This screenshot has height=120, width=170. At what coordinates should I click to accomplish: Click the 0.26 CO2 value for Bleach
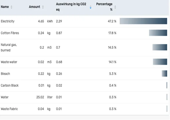tap(59, 74)
